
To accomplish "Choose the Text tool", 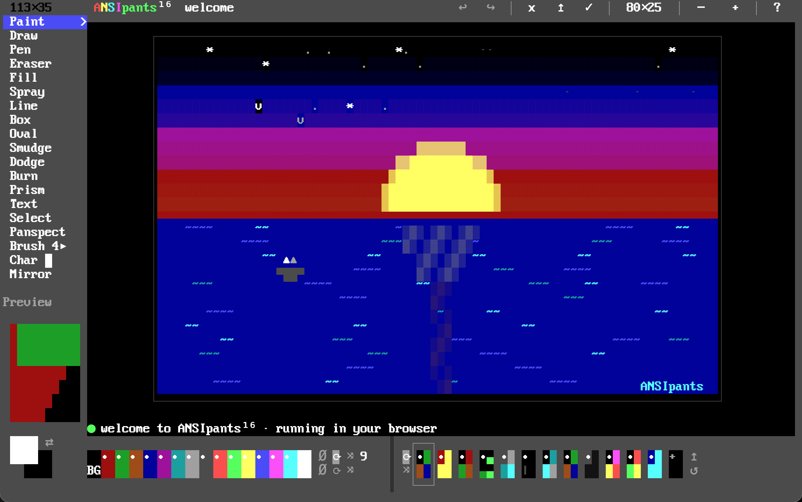I will click(x=23, y=203).
